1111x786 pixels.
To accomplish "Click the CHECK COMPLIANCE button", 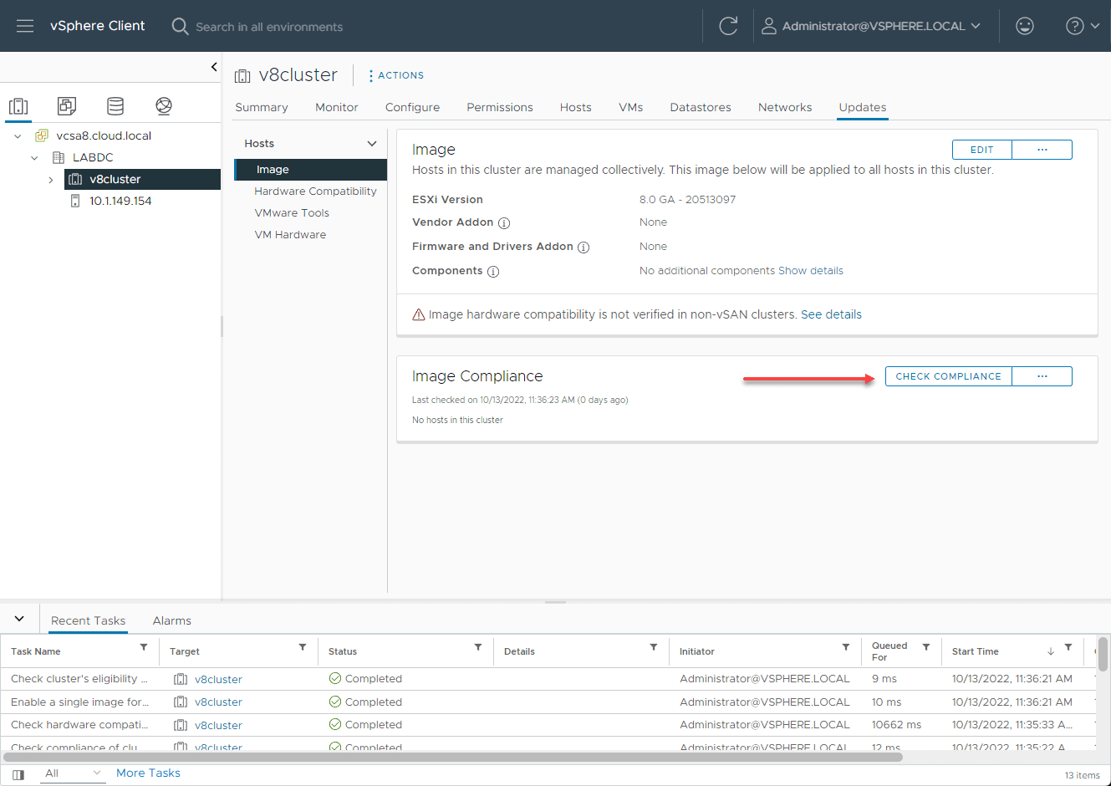I will pos(948,376).
